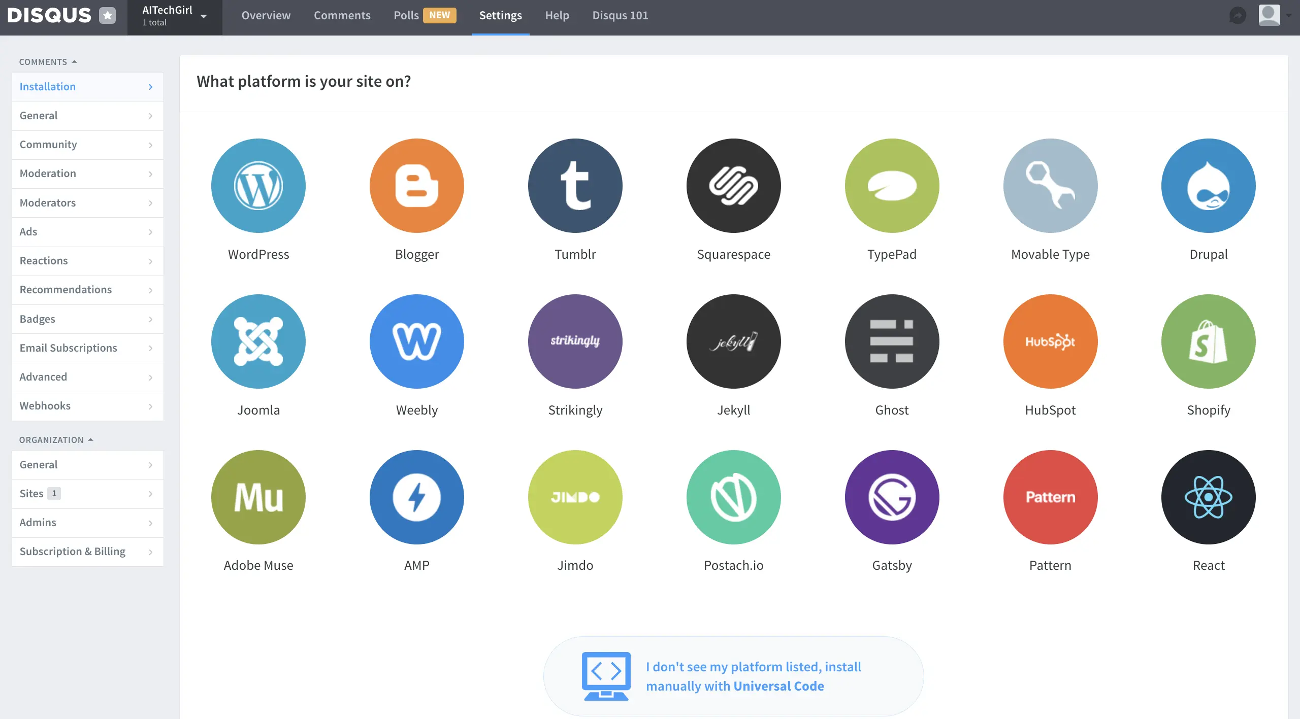The width and height of the screenshot is (1300, 719).
Task: Open the Disqus 101 tab
Action: coord(620,15)
